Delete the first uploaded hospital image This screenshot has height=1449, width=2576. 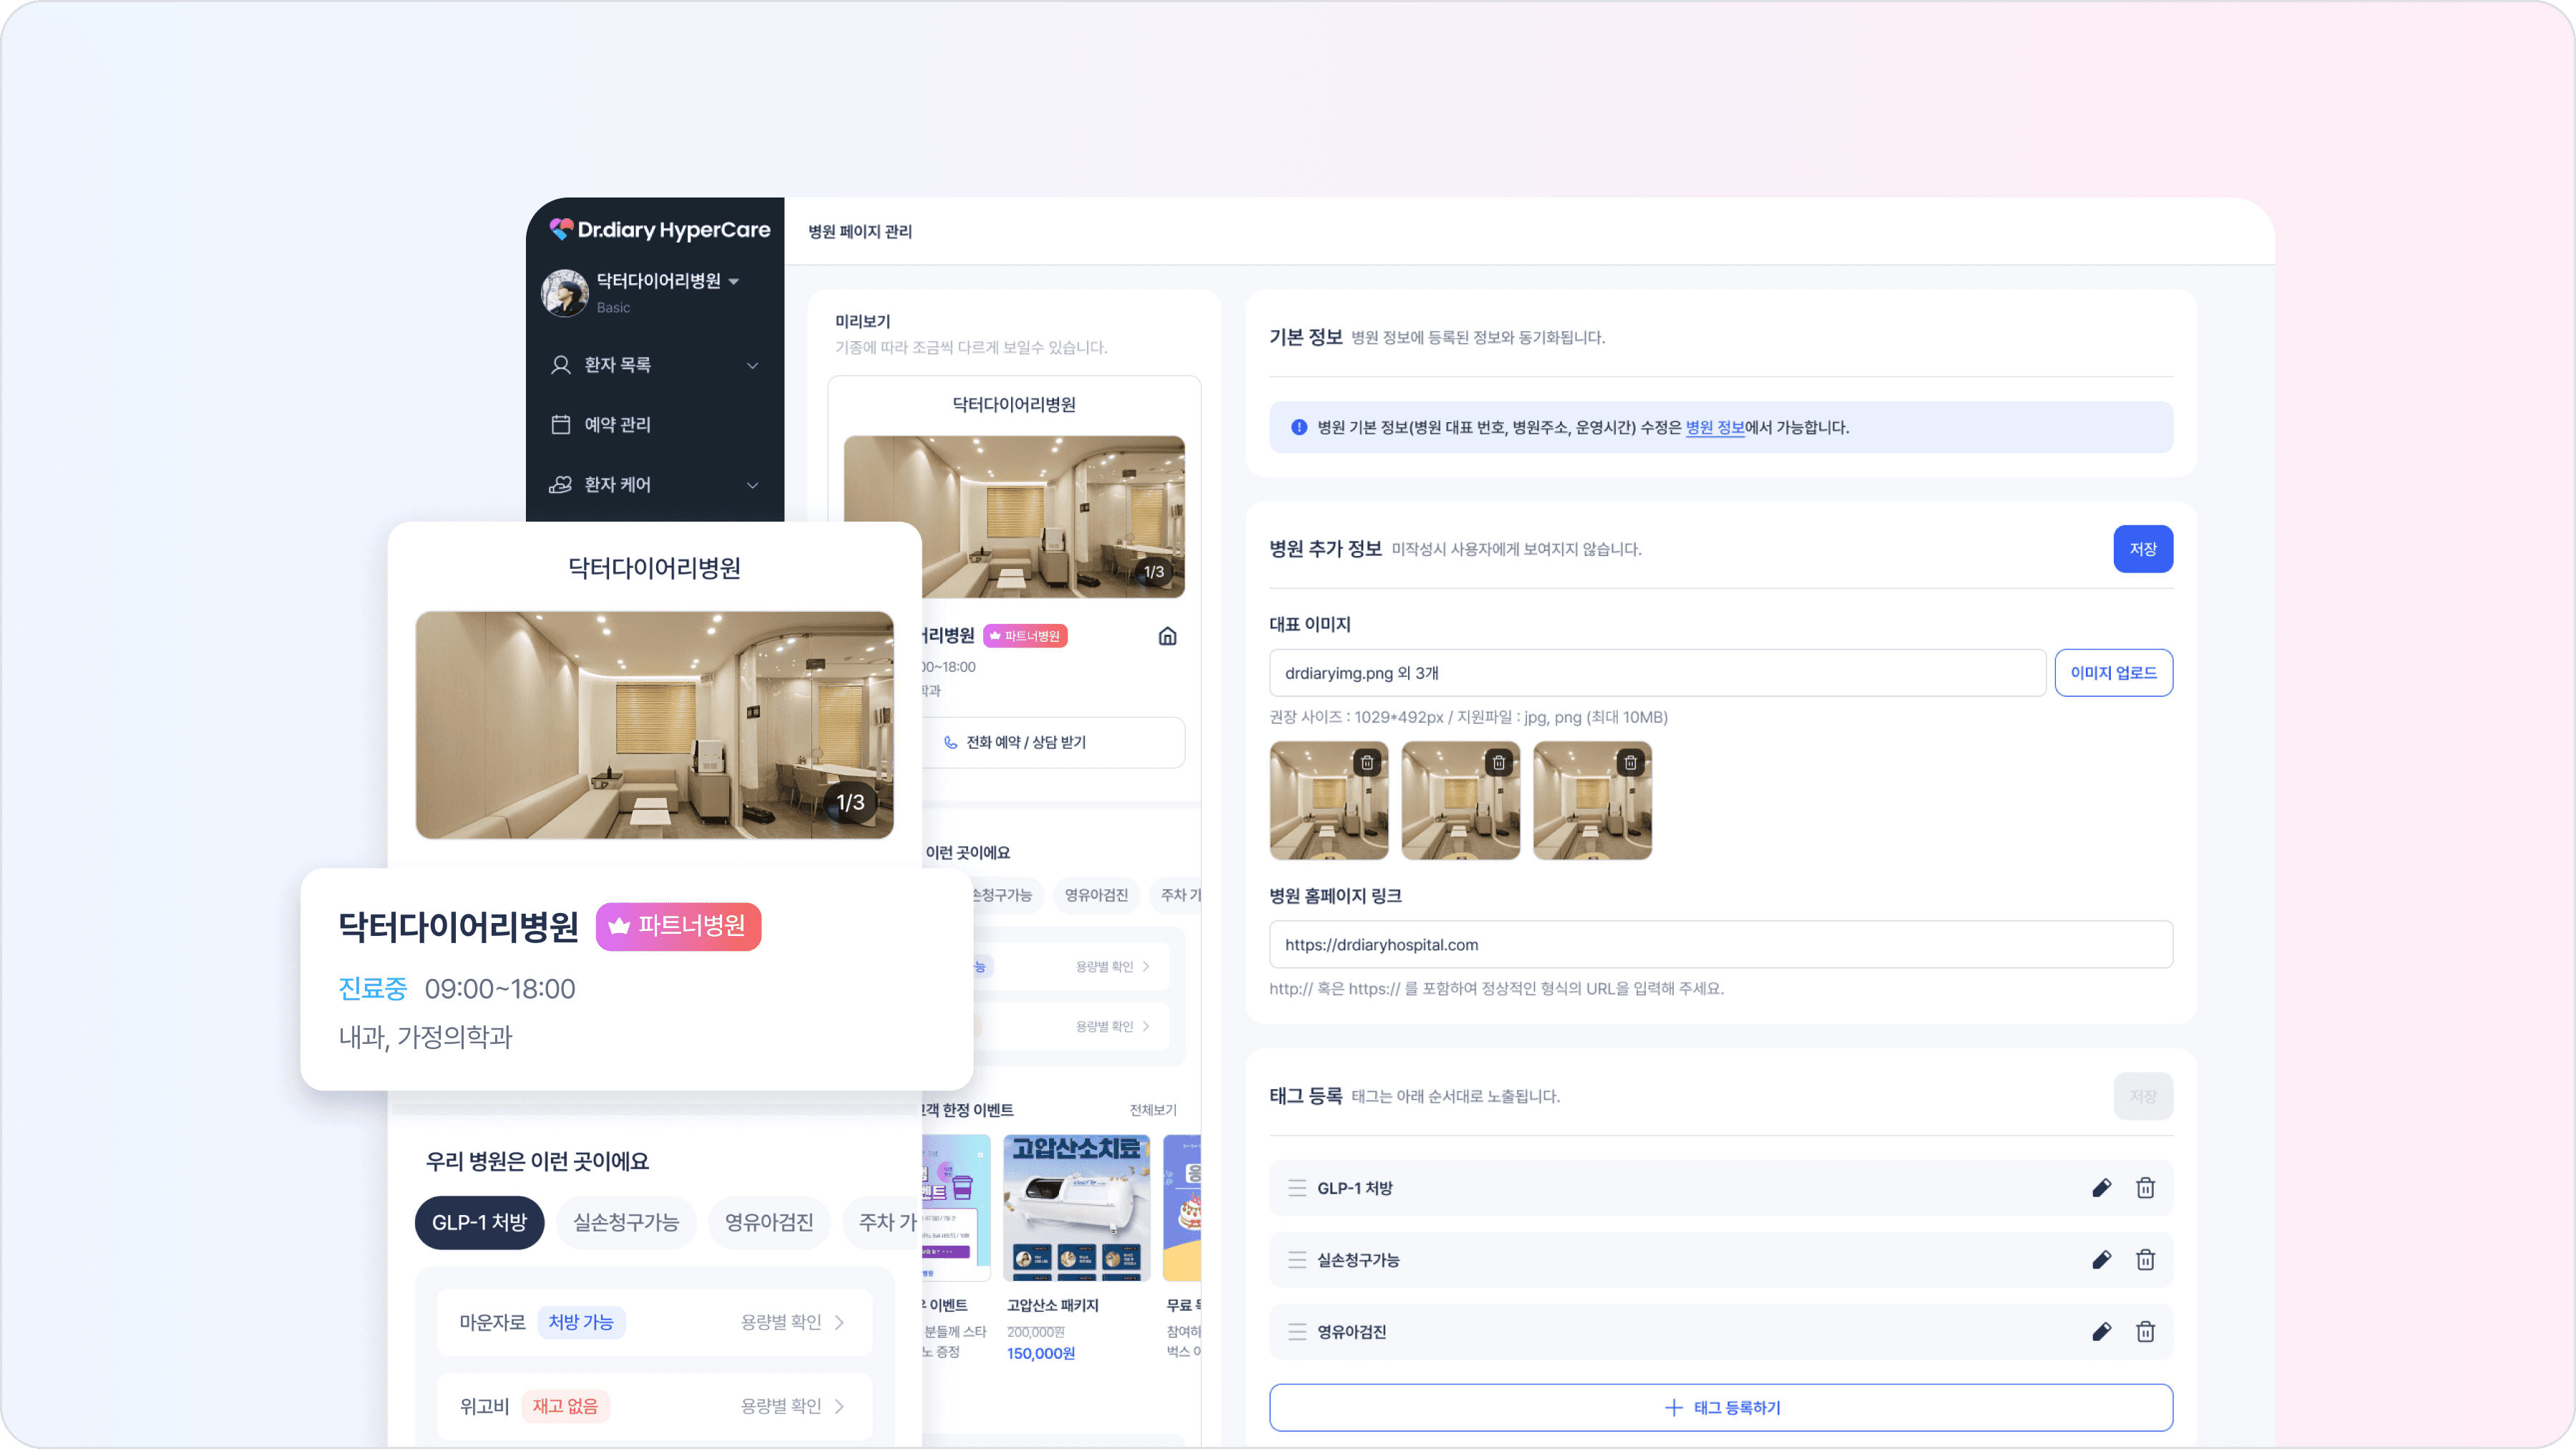pyautogui.click(x=1367, y=763)
